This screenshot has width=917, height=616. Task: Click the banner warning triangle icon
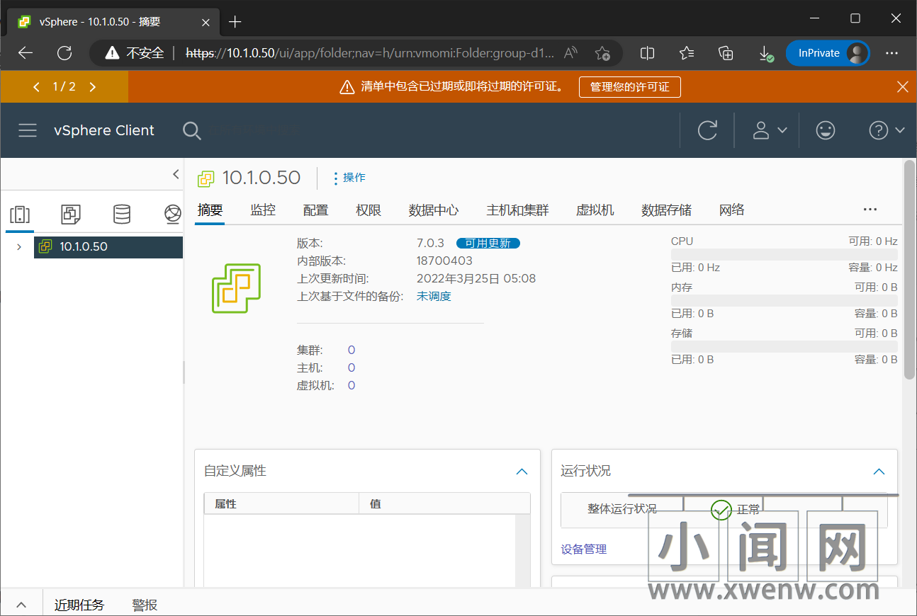click(347, 87)
